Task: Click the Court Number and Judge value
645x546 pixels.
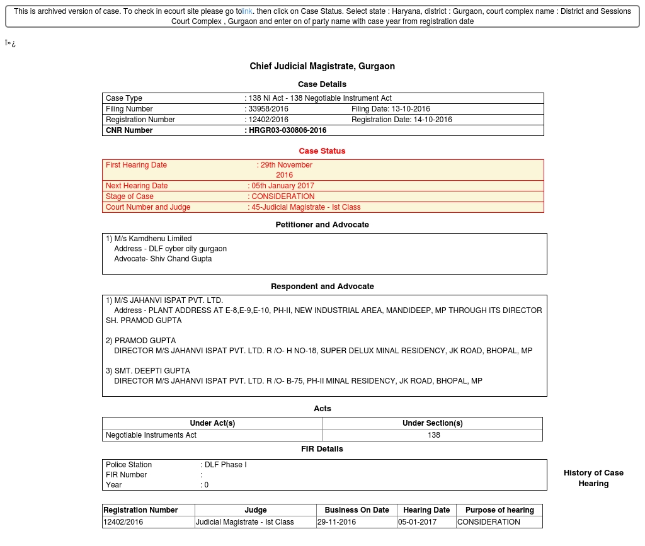Action: pos(305,207)
